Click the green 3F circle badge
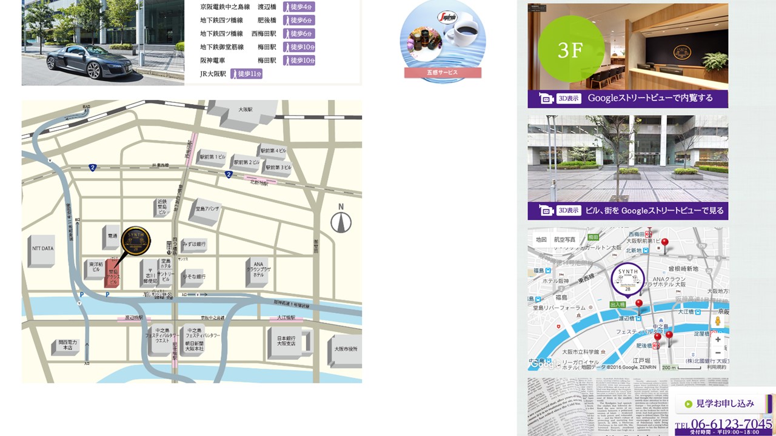Viewport: 776px width, 436px height. (x=570, y=50)
